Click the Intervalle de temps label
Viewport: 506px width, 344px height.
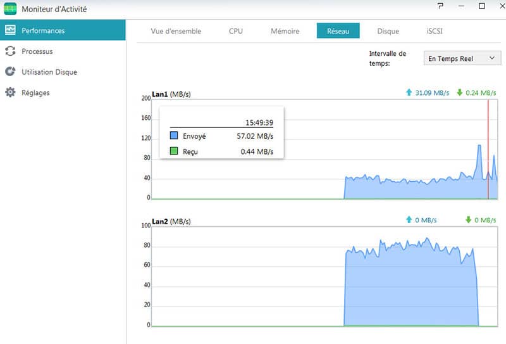[x=387, y=58]
